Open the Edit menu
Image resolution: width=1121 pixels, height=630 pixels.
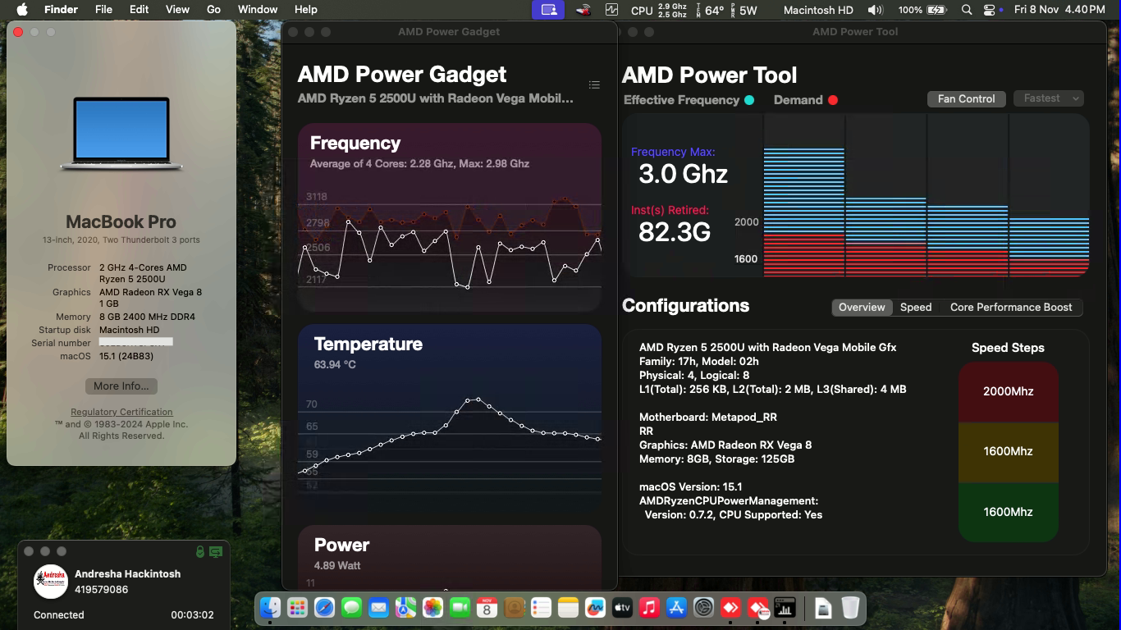[x=139, y=10]
